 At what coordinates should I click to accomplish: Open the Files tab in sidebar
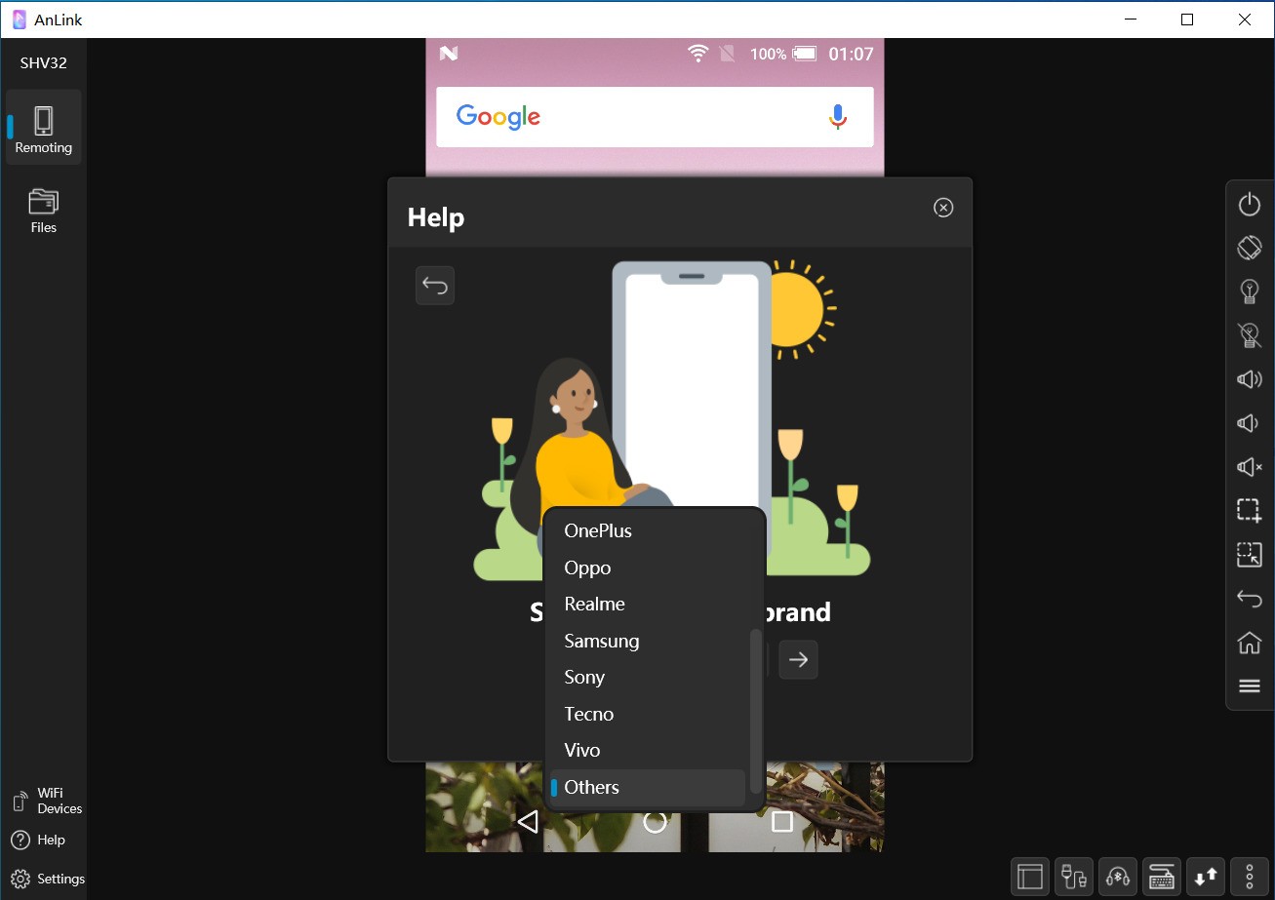coord(44,211)
